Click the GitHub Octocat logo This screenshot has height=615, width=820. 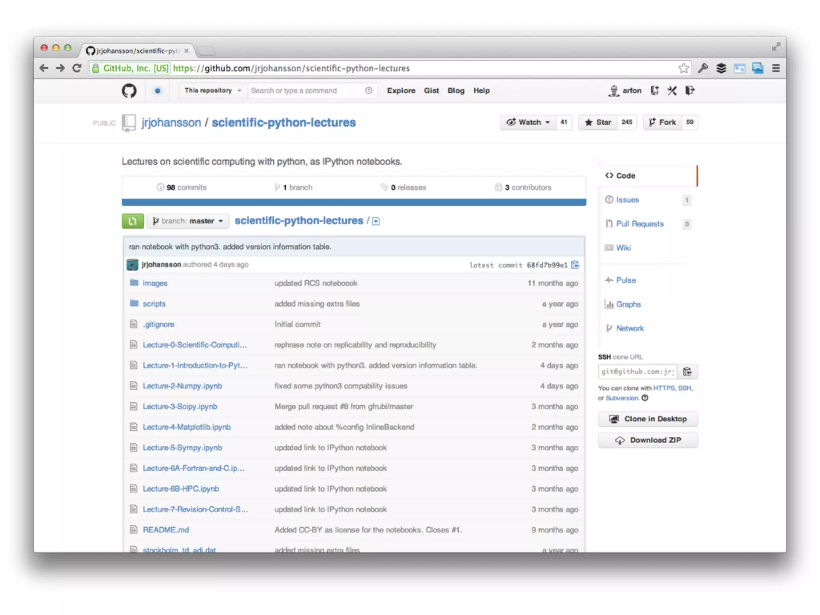coord(129,91)
